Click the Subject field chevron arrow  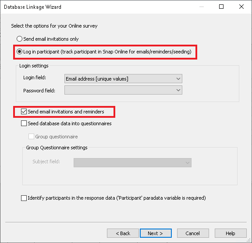188,163
